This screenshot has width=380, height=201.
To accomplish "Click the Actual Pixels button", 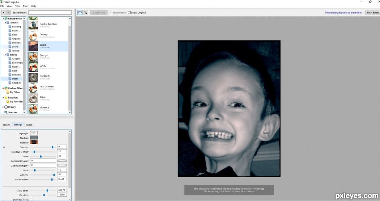I will click(x=99, y=13).
